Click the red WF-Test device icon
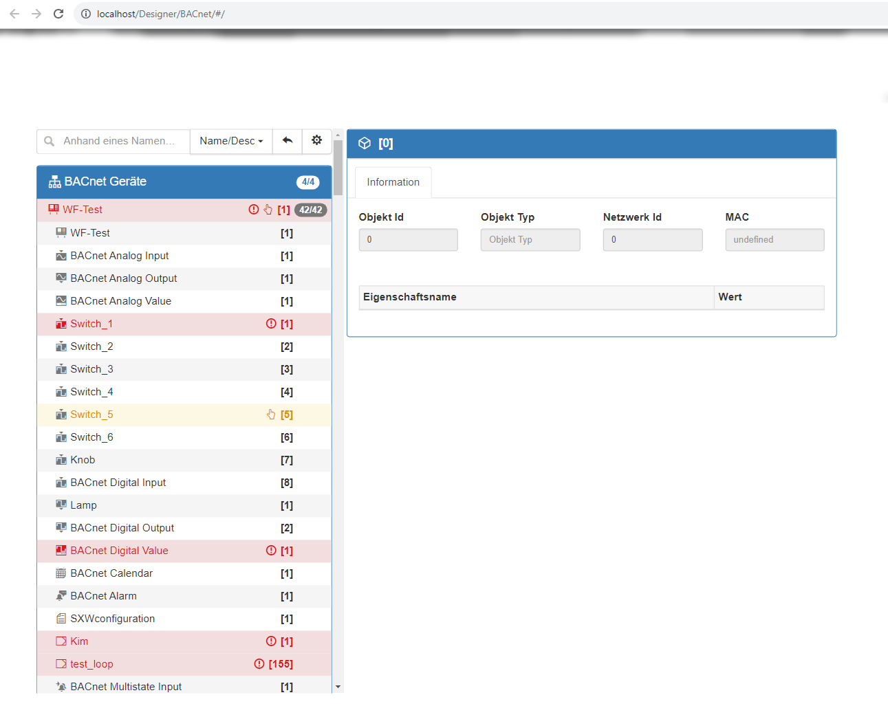The image size is (888, 717). (54, 209)
